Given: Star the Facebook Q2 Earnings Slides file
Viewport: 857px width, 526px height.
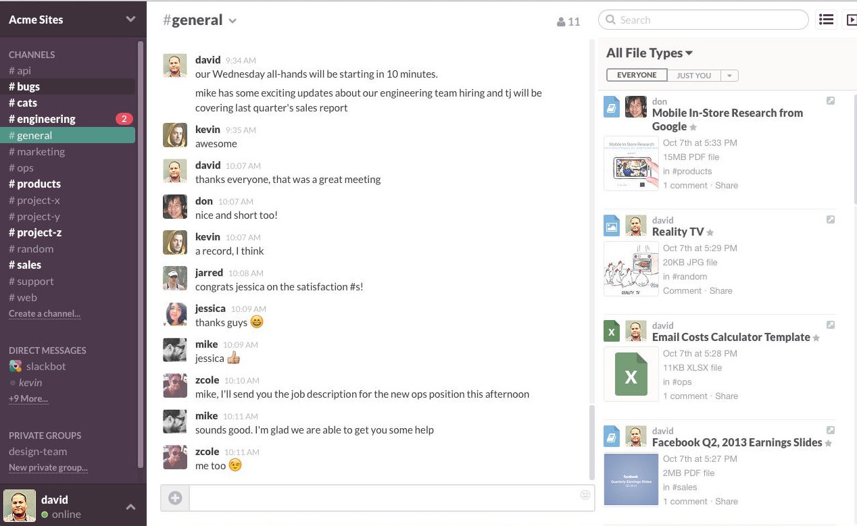Looking at the screenshot, I should tap(829, 444).
